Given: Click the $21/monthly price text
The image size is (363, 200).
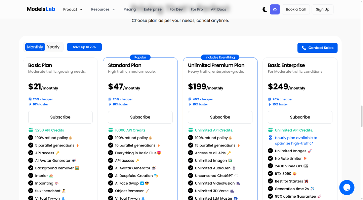Looking at the screenshot, I should click(x=43, y=87).
